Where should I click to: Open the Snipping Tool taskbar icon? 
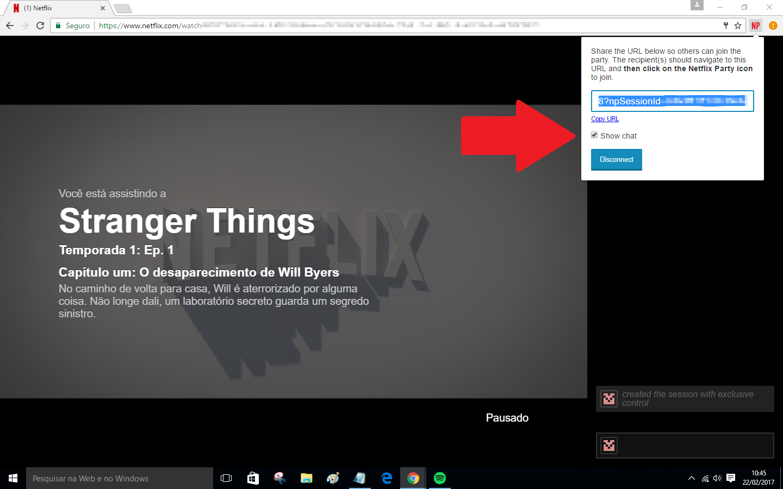pyautogui.click(x=279, y=478)
